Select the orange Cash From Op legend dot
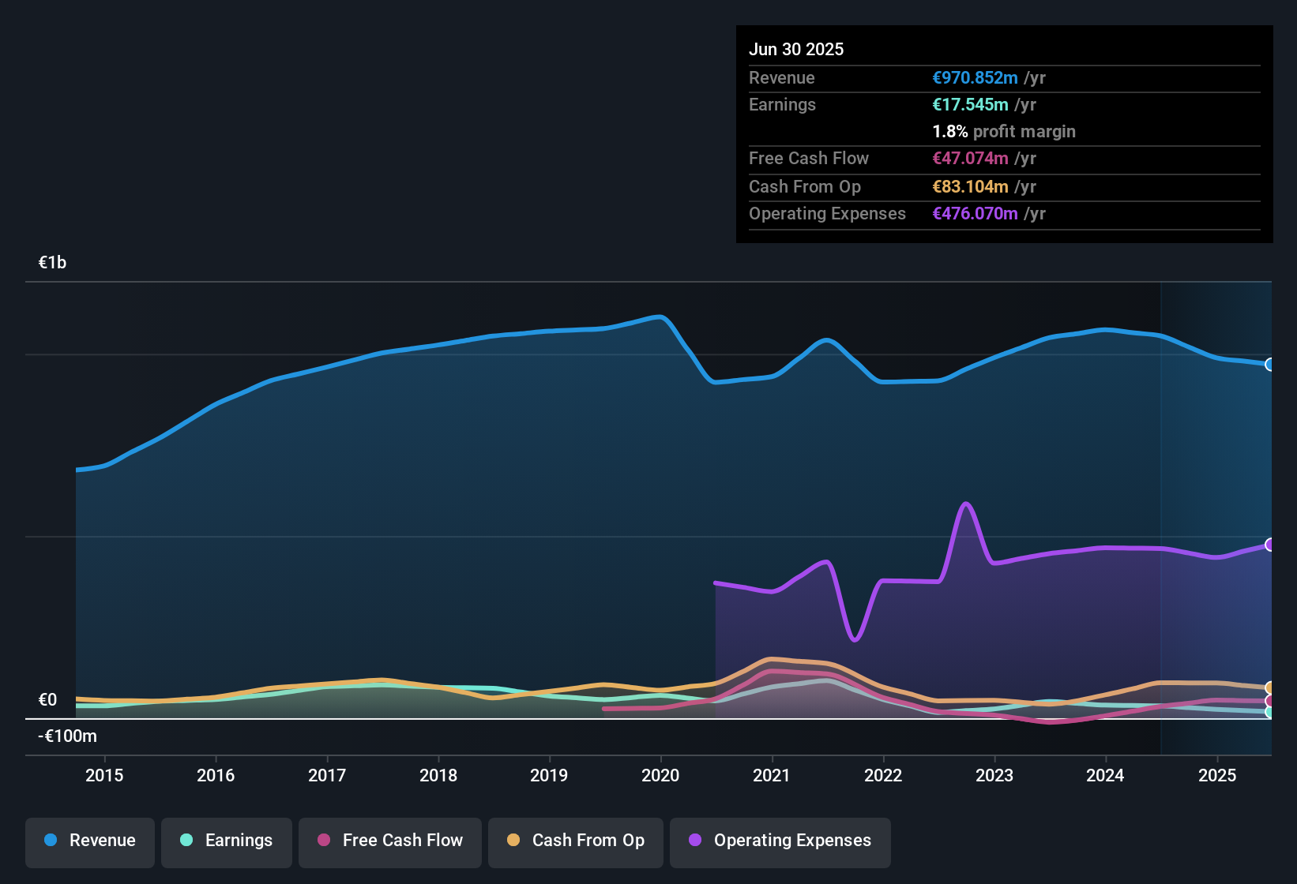 pyautogui.click(x=513, y=841)
